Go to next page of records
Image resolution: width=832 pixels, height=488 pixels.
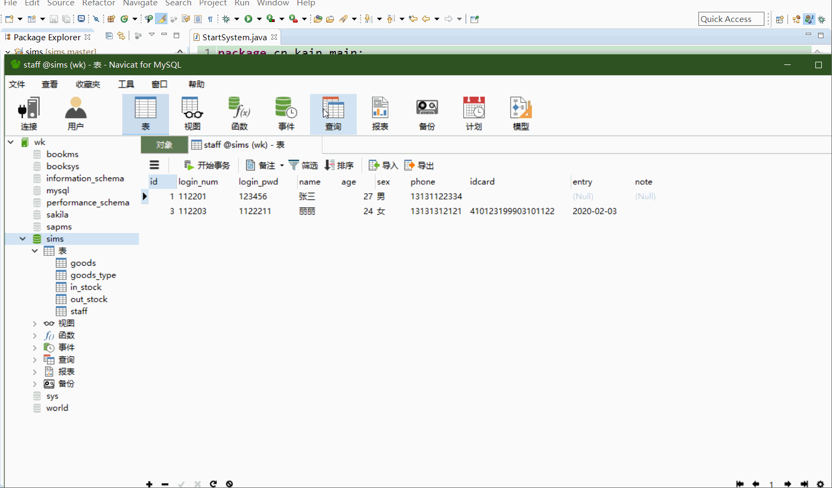(x=787, y=484)
